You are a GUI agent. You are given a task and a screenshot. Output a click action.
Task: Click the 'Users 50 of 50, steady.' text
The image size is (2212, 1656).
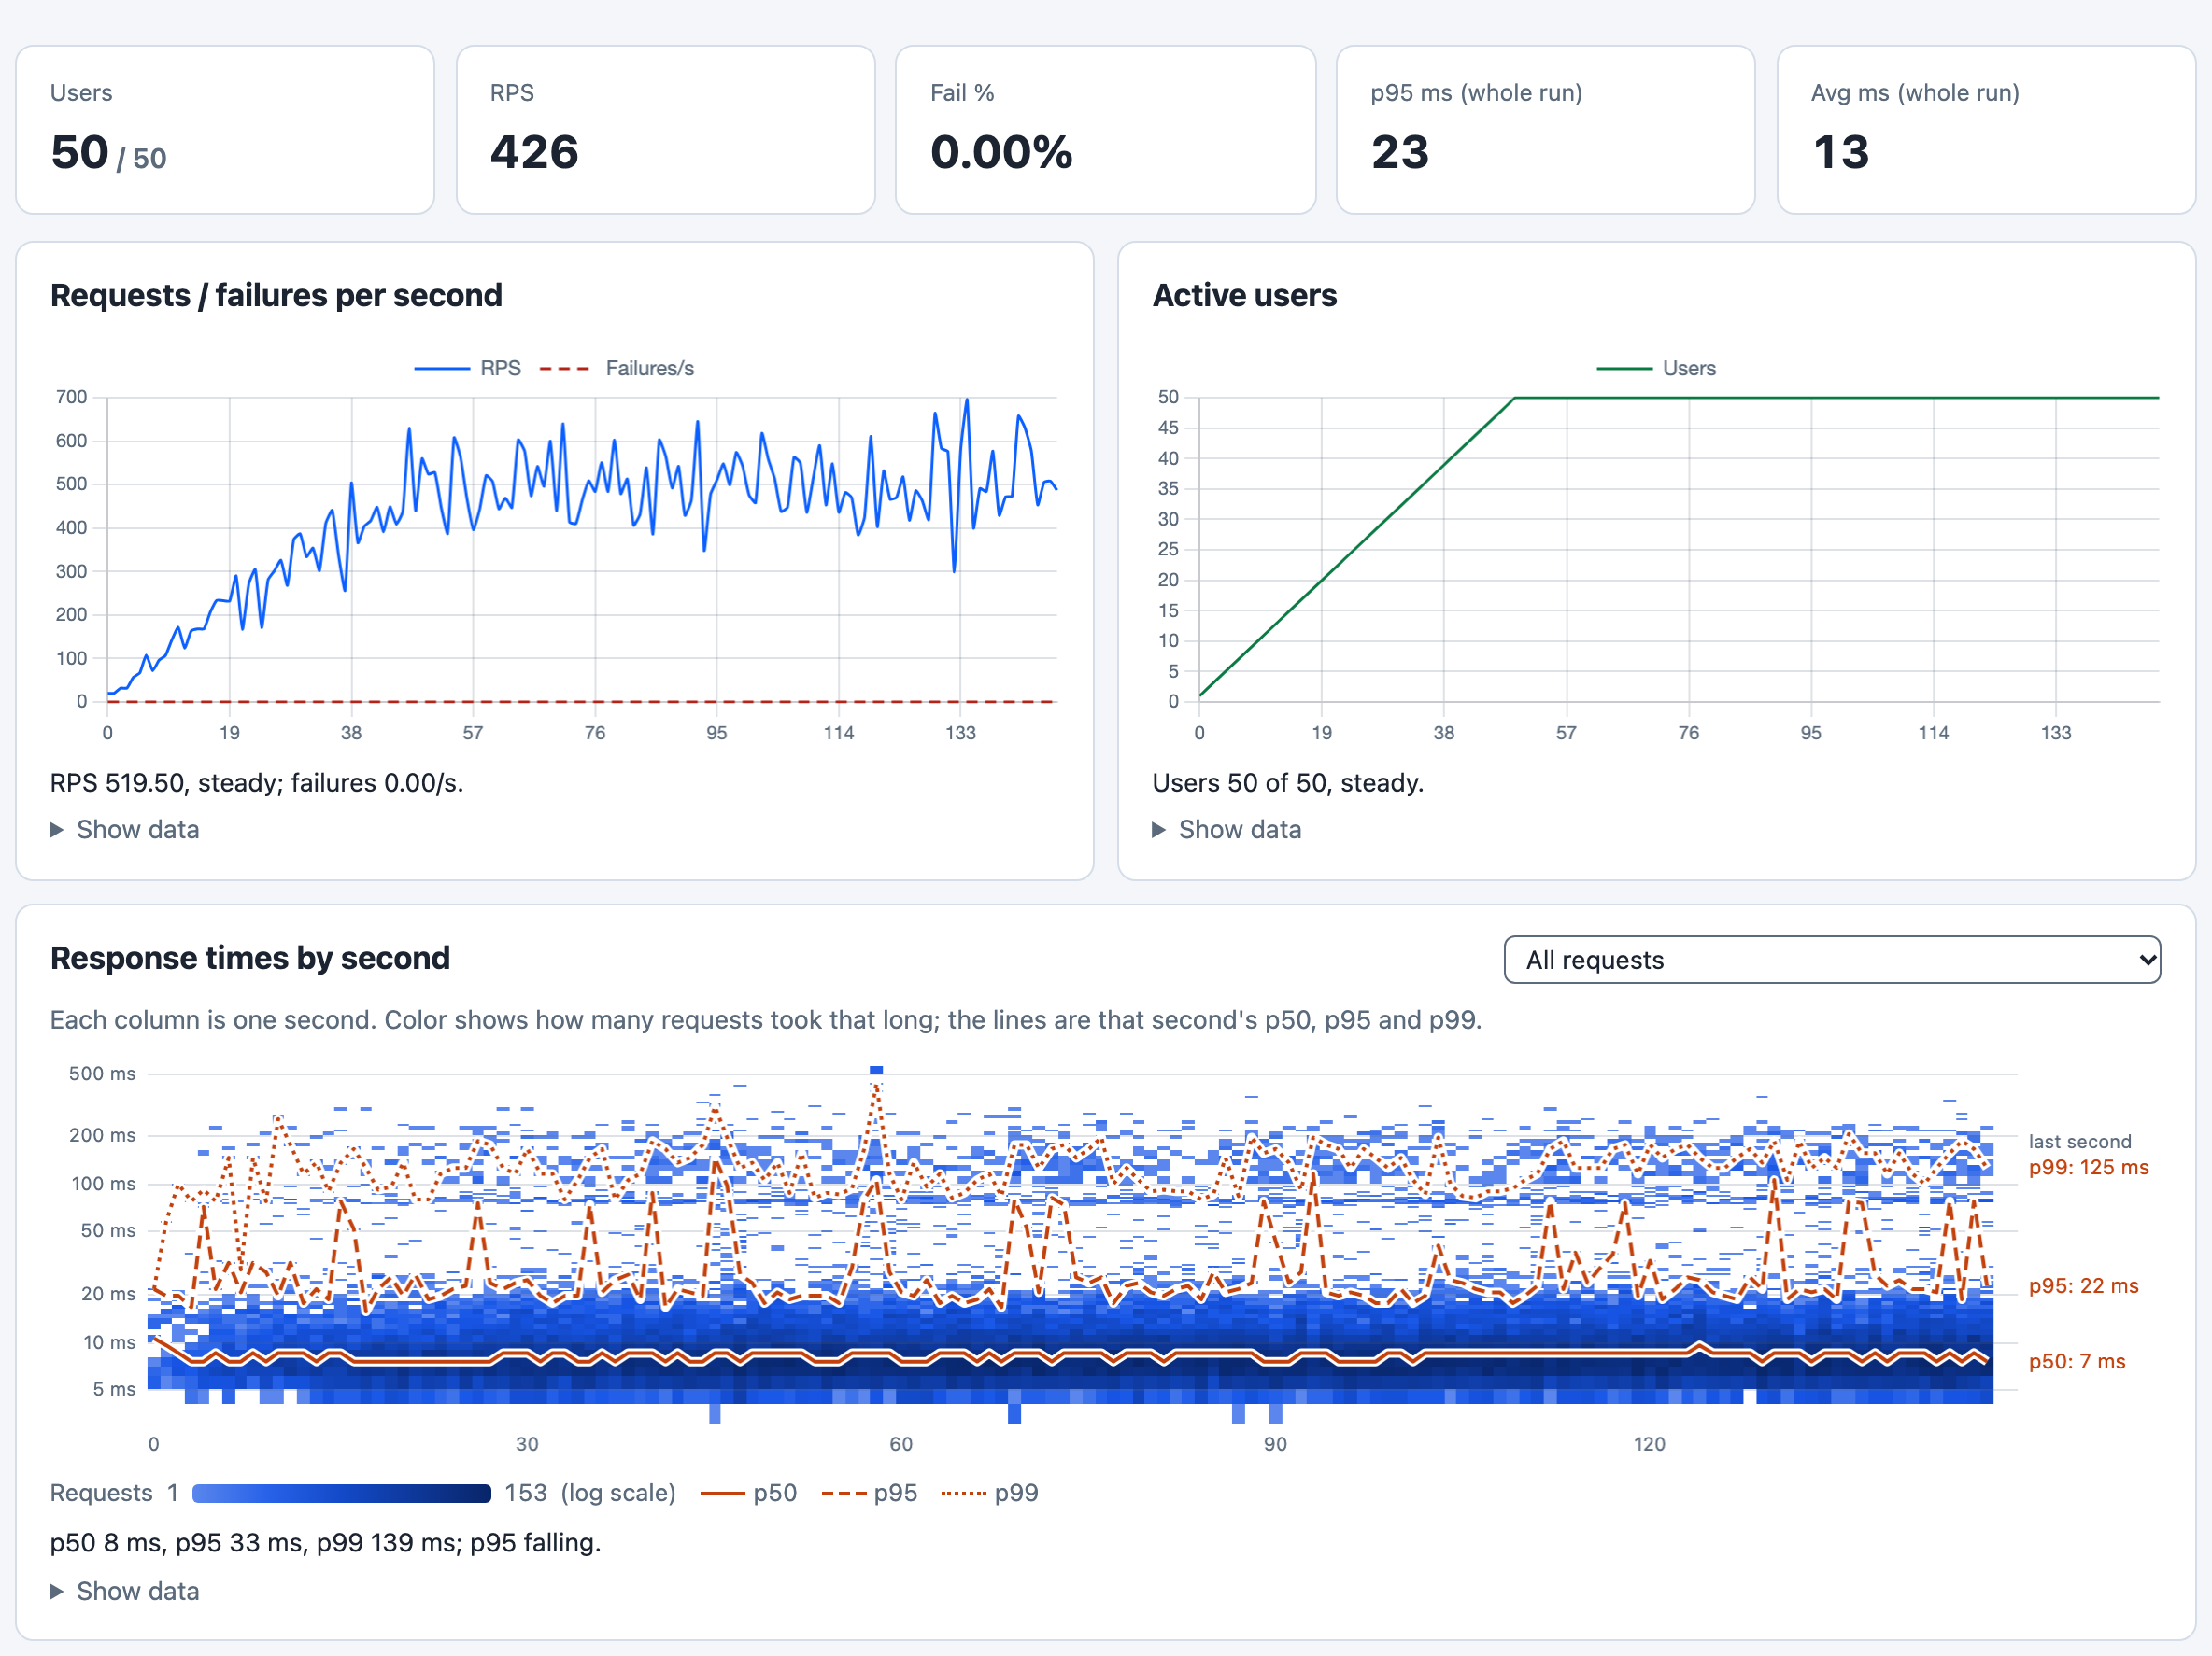[1288, 782]
